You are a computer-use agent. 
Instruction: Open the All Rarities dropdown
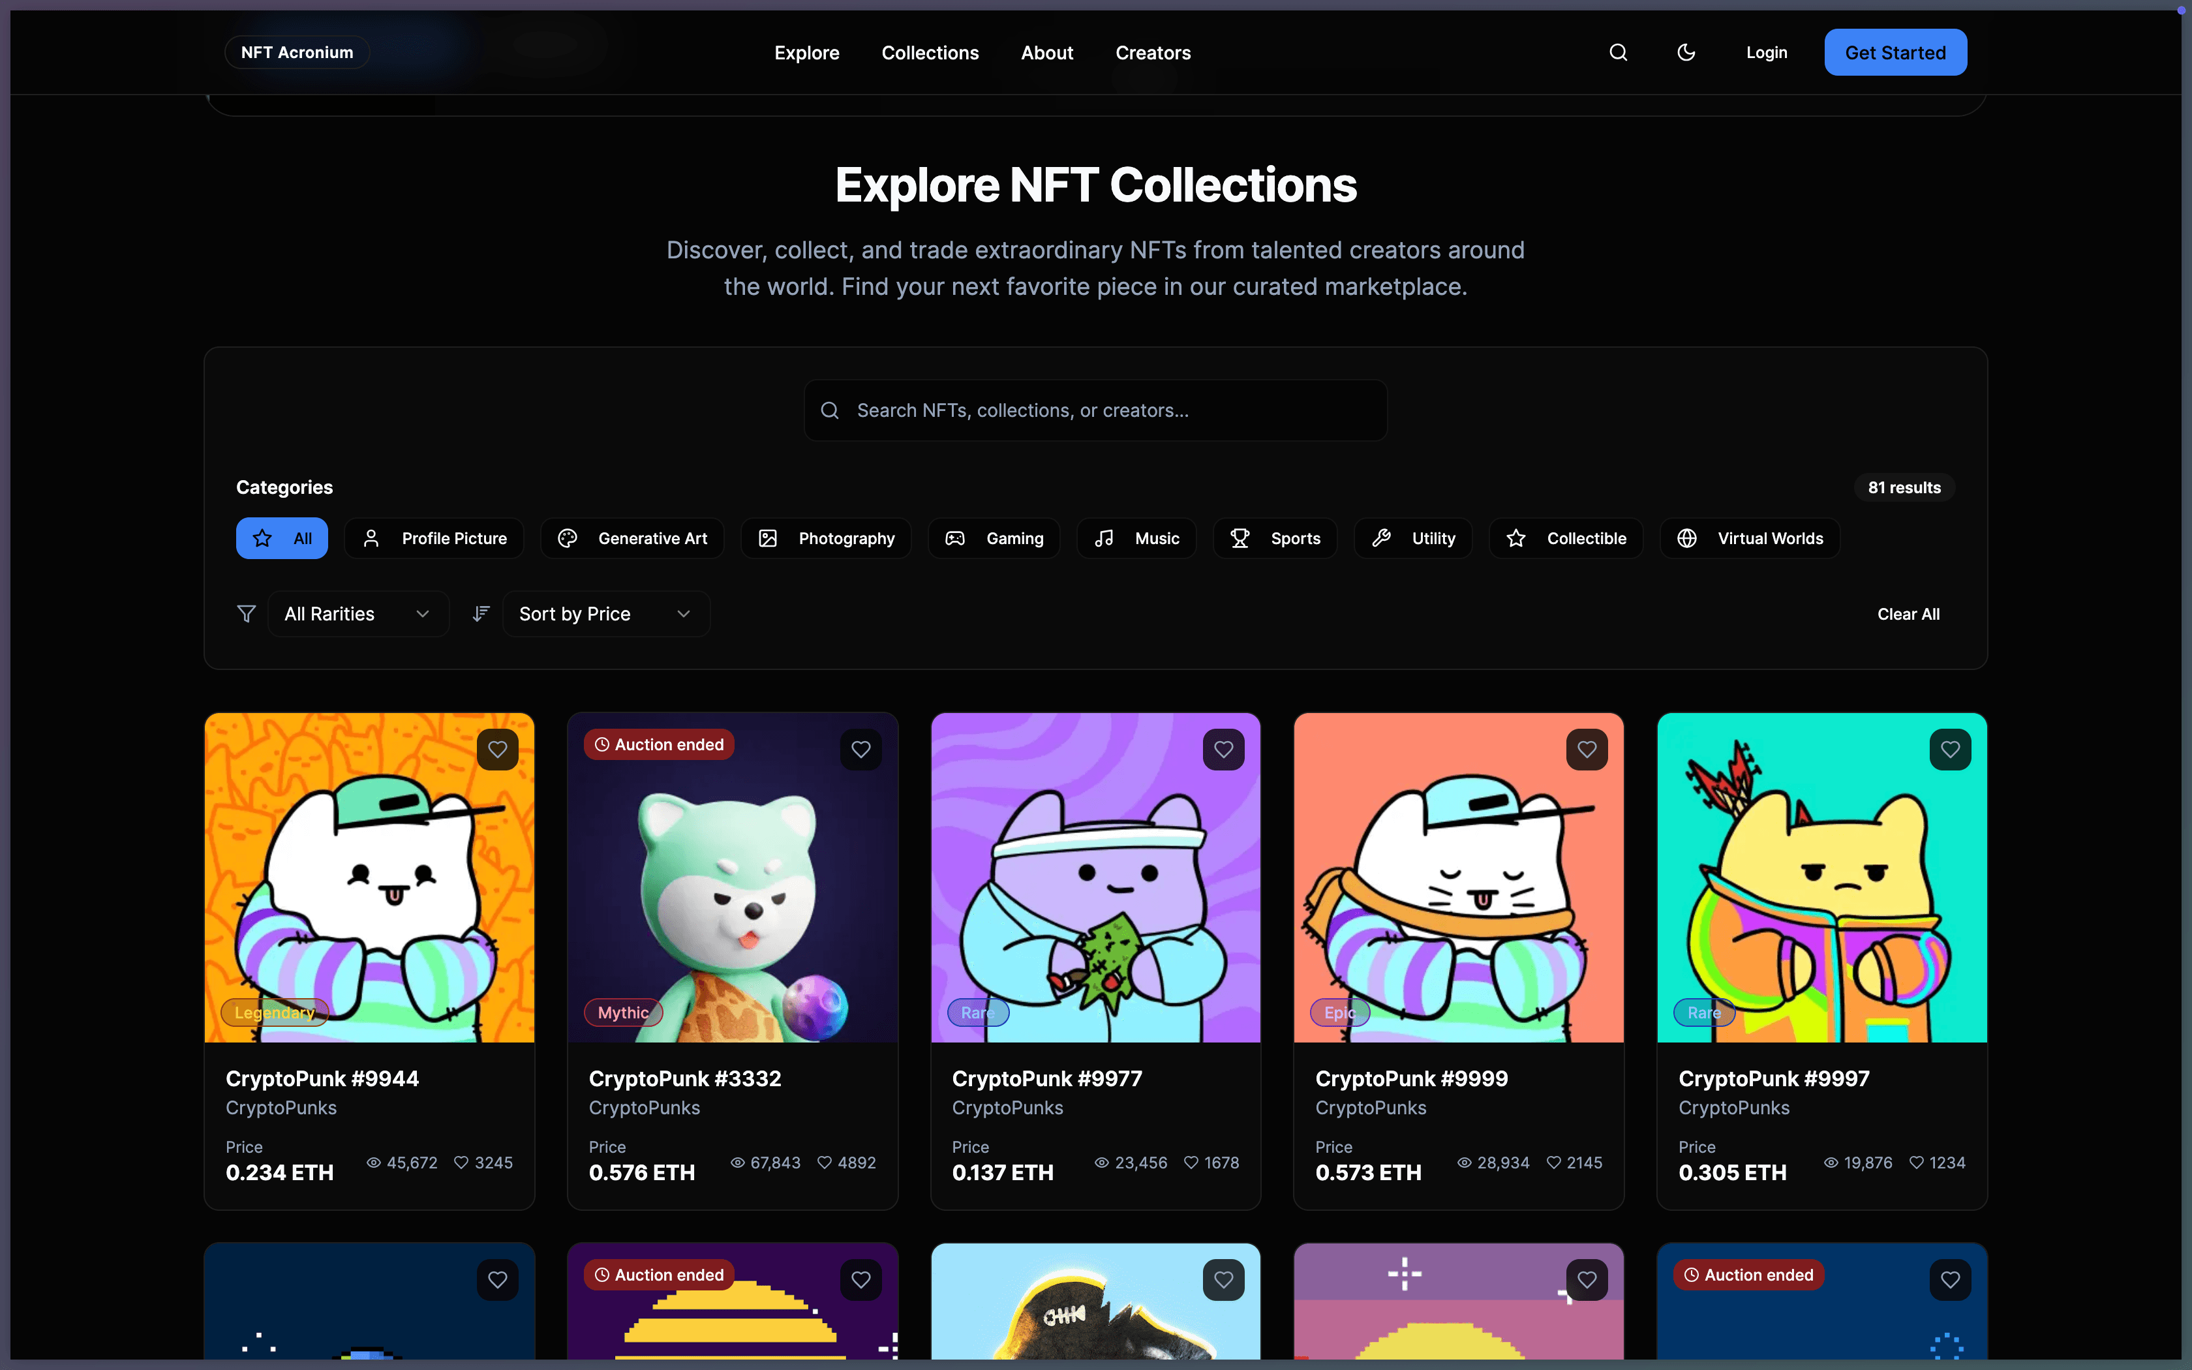[358, 615]
